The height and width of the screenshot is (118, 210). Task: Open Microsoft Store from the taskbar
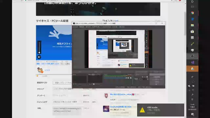(x=192, y=31)
